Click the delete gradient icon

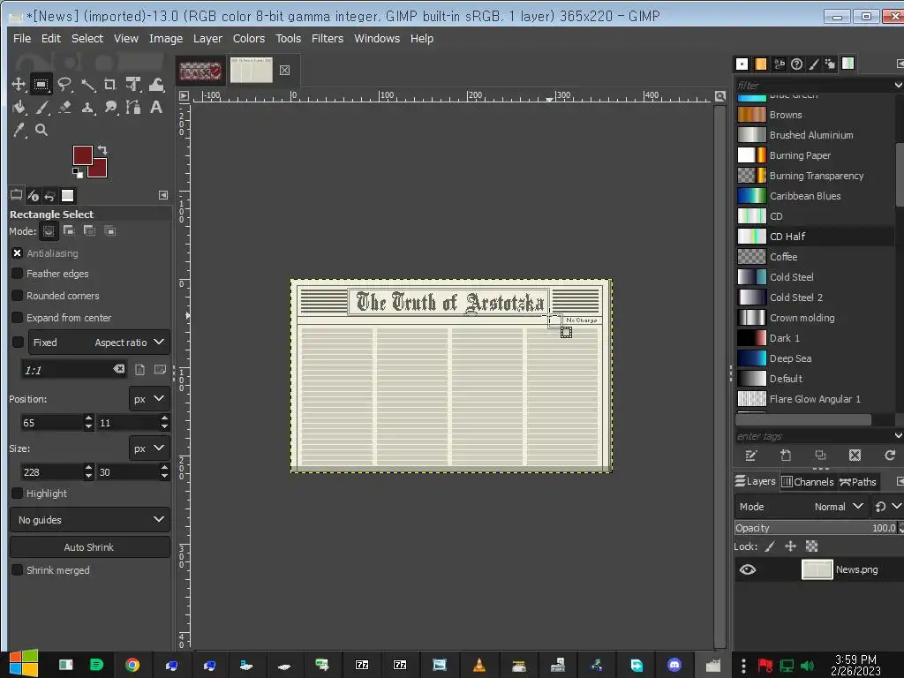pyautogui.click(x=855, y=456)
